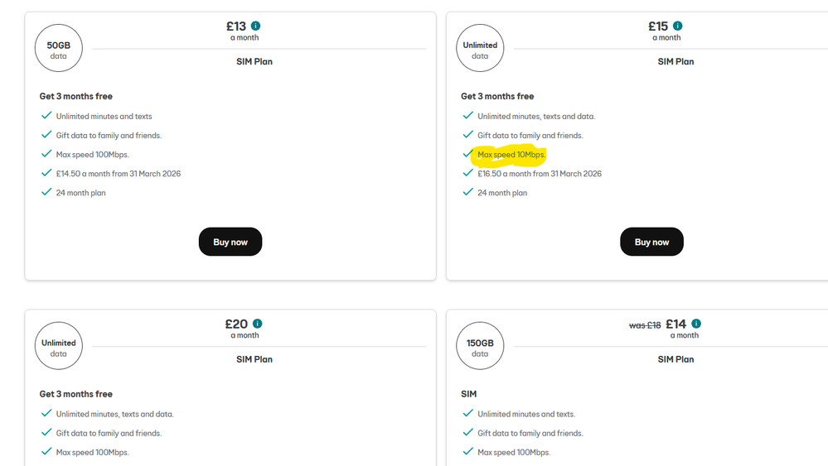The image size is (828, 466).
Task: Click Unlimited data badge on £20 plan
Action: point(59,346)
